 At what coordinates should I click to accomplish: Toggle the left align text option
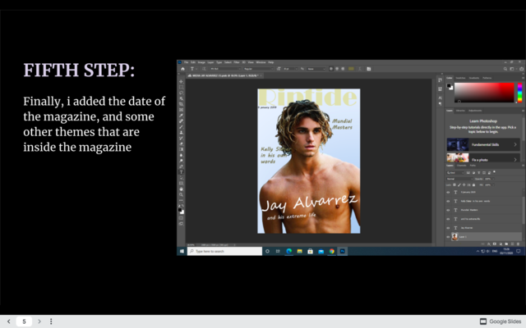click(x=331, y=69)
